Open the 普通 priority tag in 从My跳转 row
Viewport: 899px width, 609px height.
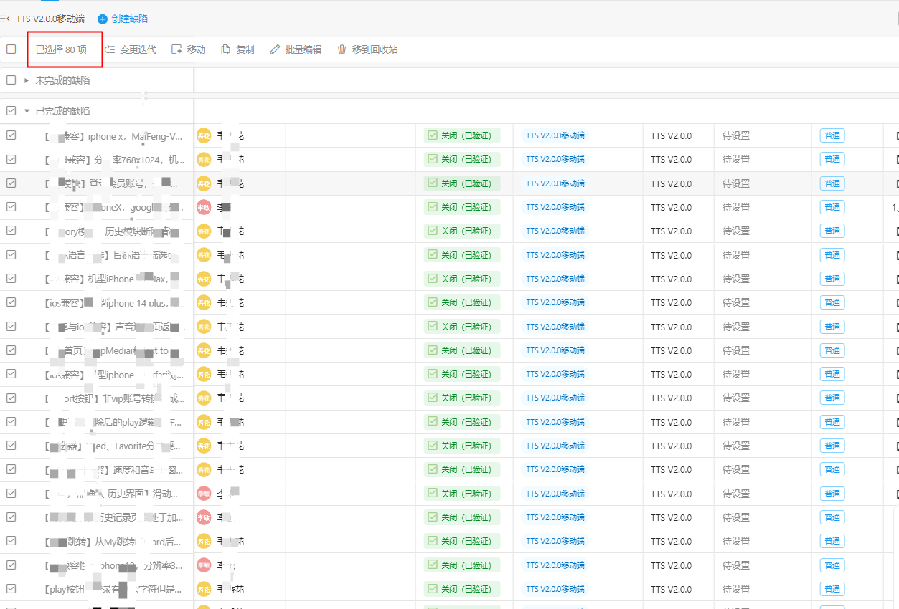(x=832, y=541)
